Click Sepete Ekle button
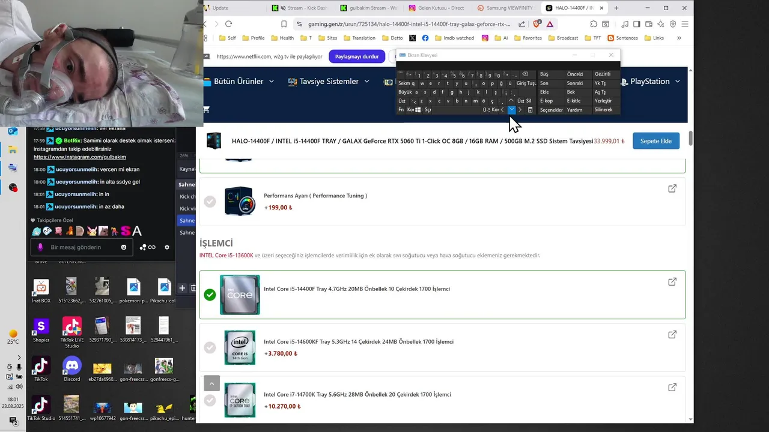The height and width of the screenshot is (432, 769). (x=655, y=141)
